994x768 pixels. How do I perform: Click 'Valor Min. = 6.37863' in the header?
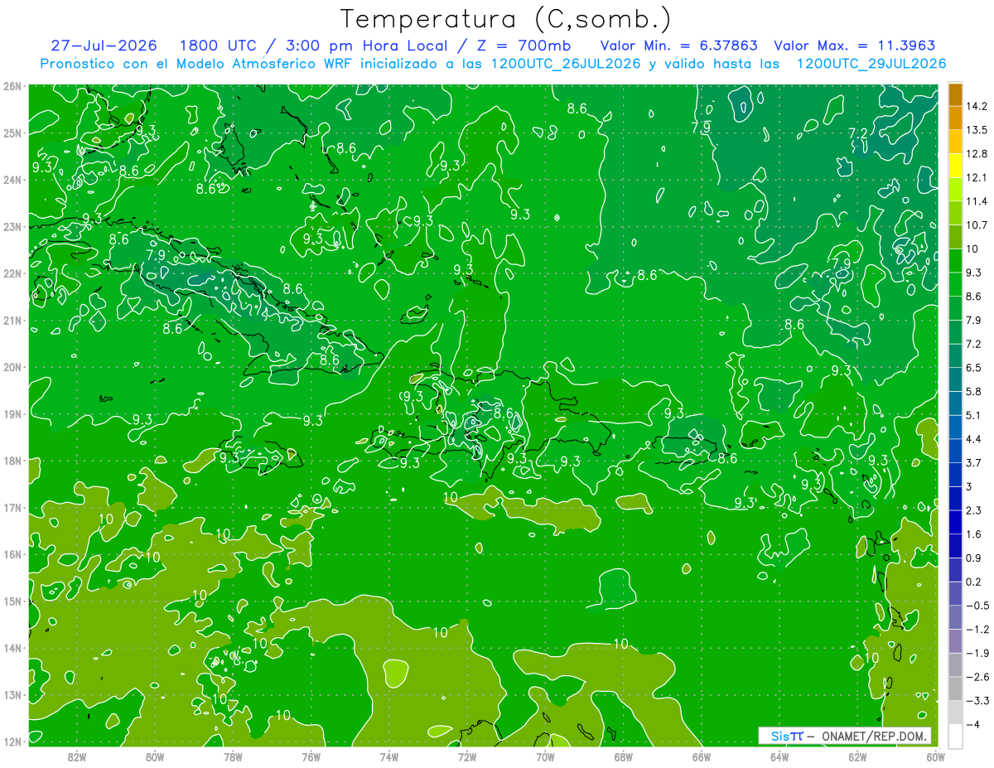coord(679,46)
